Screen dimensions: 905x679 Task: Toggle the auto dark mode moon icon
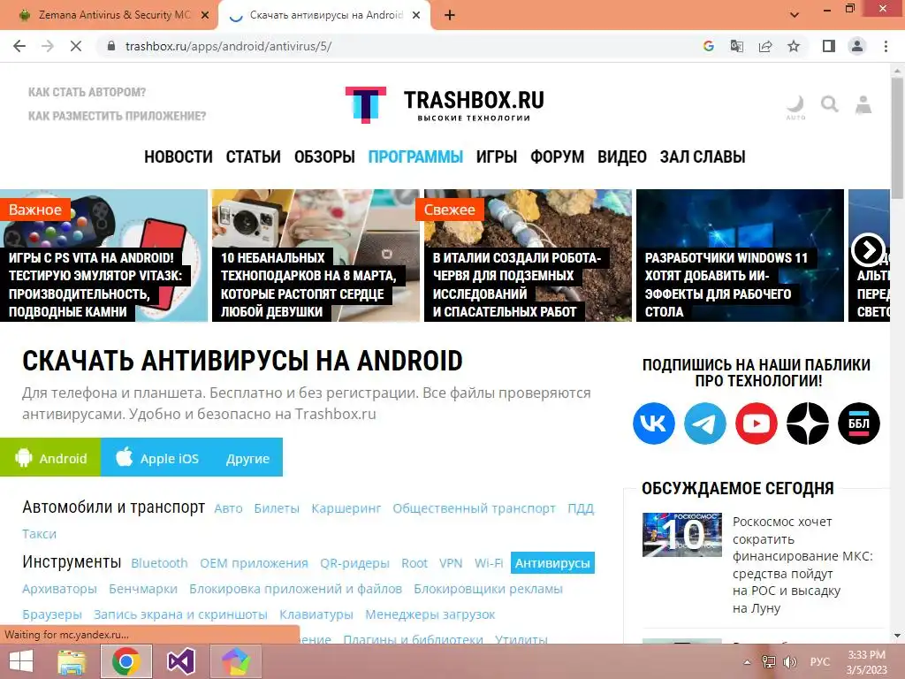[795, 106]
